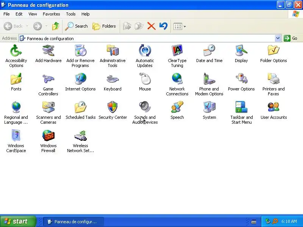Click the Back toolbar button
Viewport: 303px width, 227px height.
[x=13, y=26]
